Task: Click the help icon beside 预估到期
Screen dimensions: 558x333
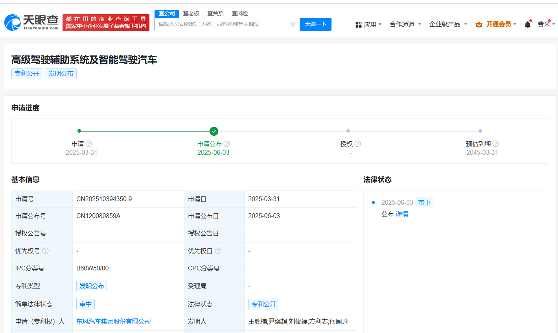Action: point(495,144)
